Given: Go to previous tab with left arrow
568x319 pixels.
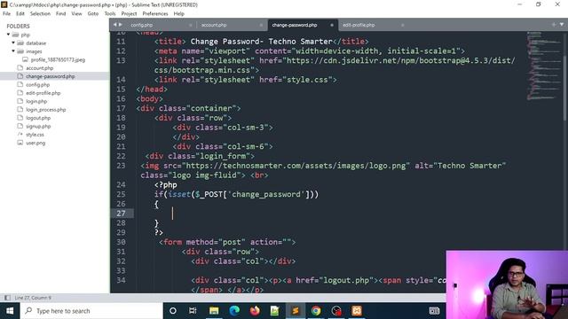Looking at the screenshot, I should (x=115, y=25).
